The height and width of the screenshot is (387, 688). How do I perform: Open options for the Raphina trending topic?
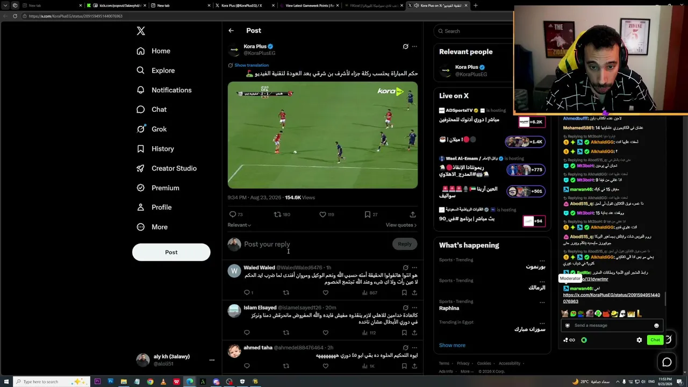point(542,302)
